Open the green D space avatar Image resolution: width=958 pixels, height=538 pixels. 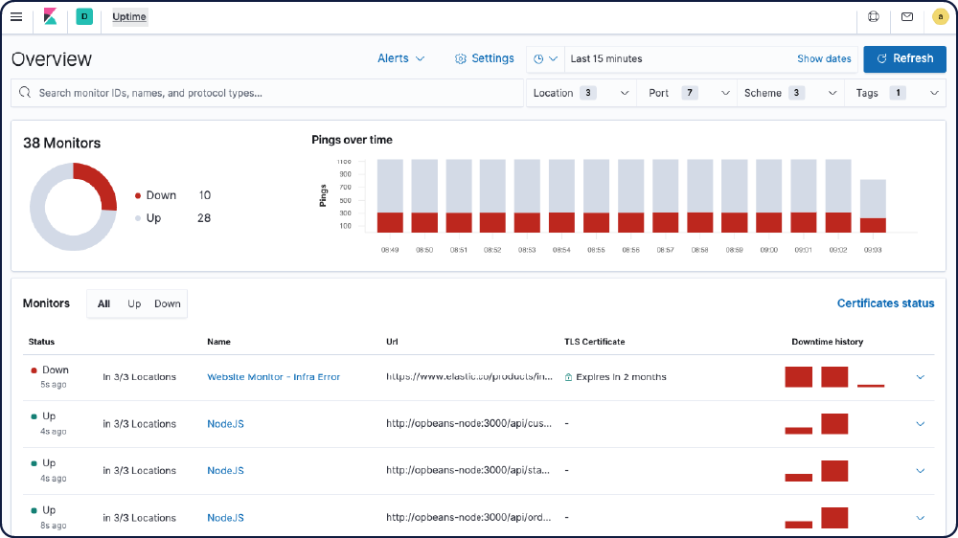(x=84, y=16)
